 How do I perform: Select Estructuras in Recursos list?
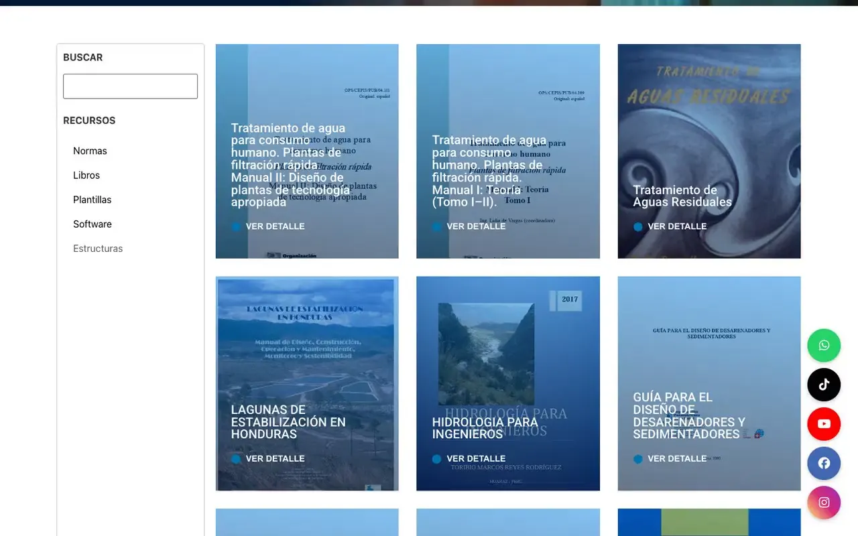(x=98, y=249)
